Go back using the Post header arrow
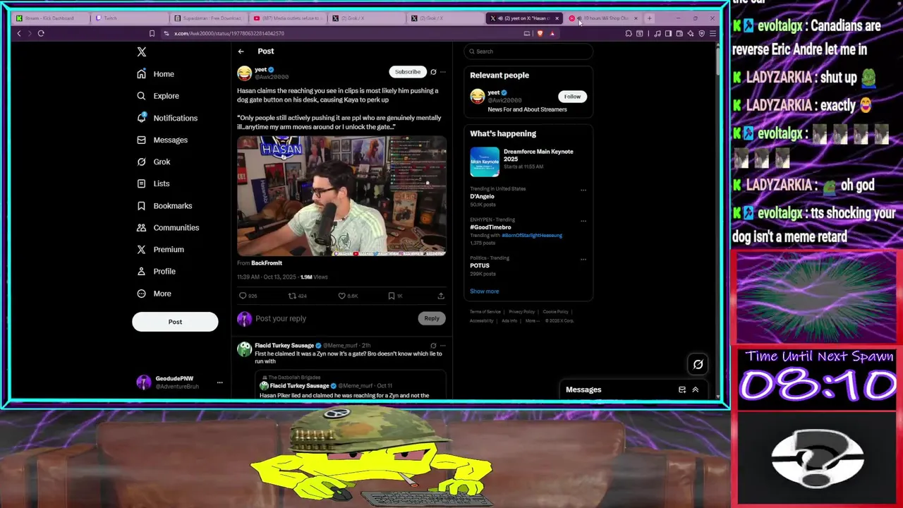Screen dimensions: 903x508 241,52
